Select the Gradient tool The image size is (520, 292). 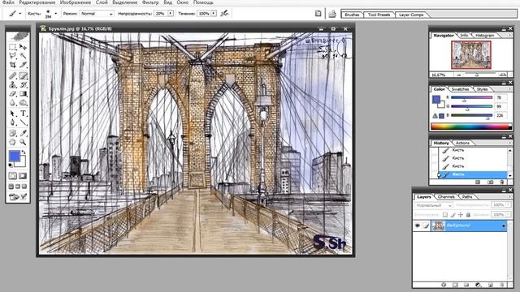coord(23,94)
